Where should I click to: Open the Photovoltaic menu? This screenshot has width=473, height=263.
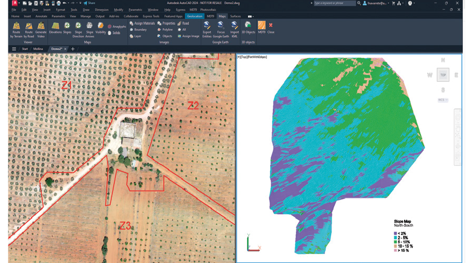click(208, 9)
